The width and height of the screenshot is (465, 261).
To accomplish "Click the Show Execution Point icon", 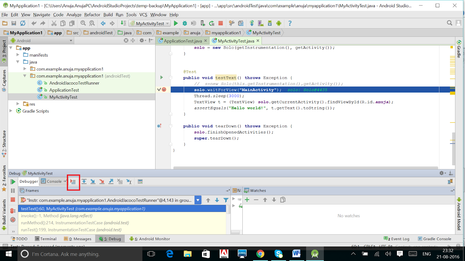I will [x=73, y=182].
